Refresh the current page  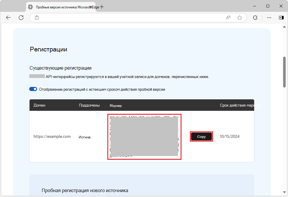pos(21,17)
